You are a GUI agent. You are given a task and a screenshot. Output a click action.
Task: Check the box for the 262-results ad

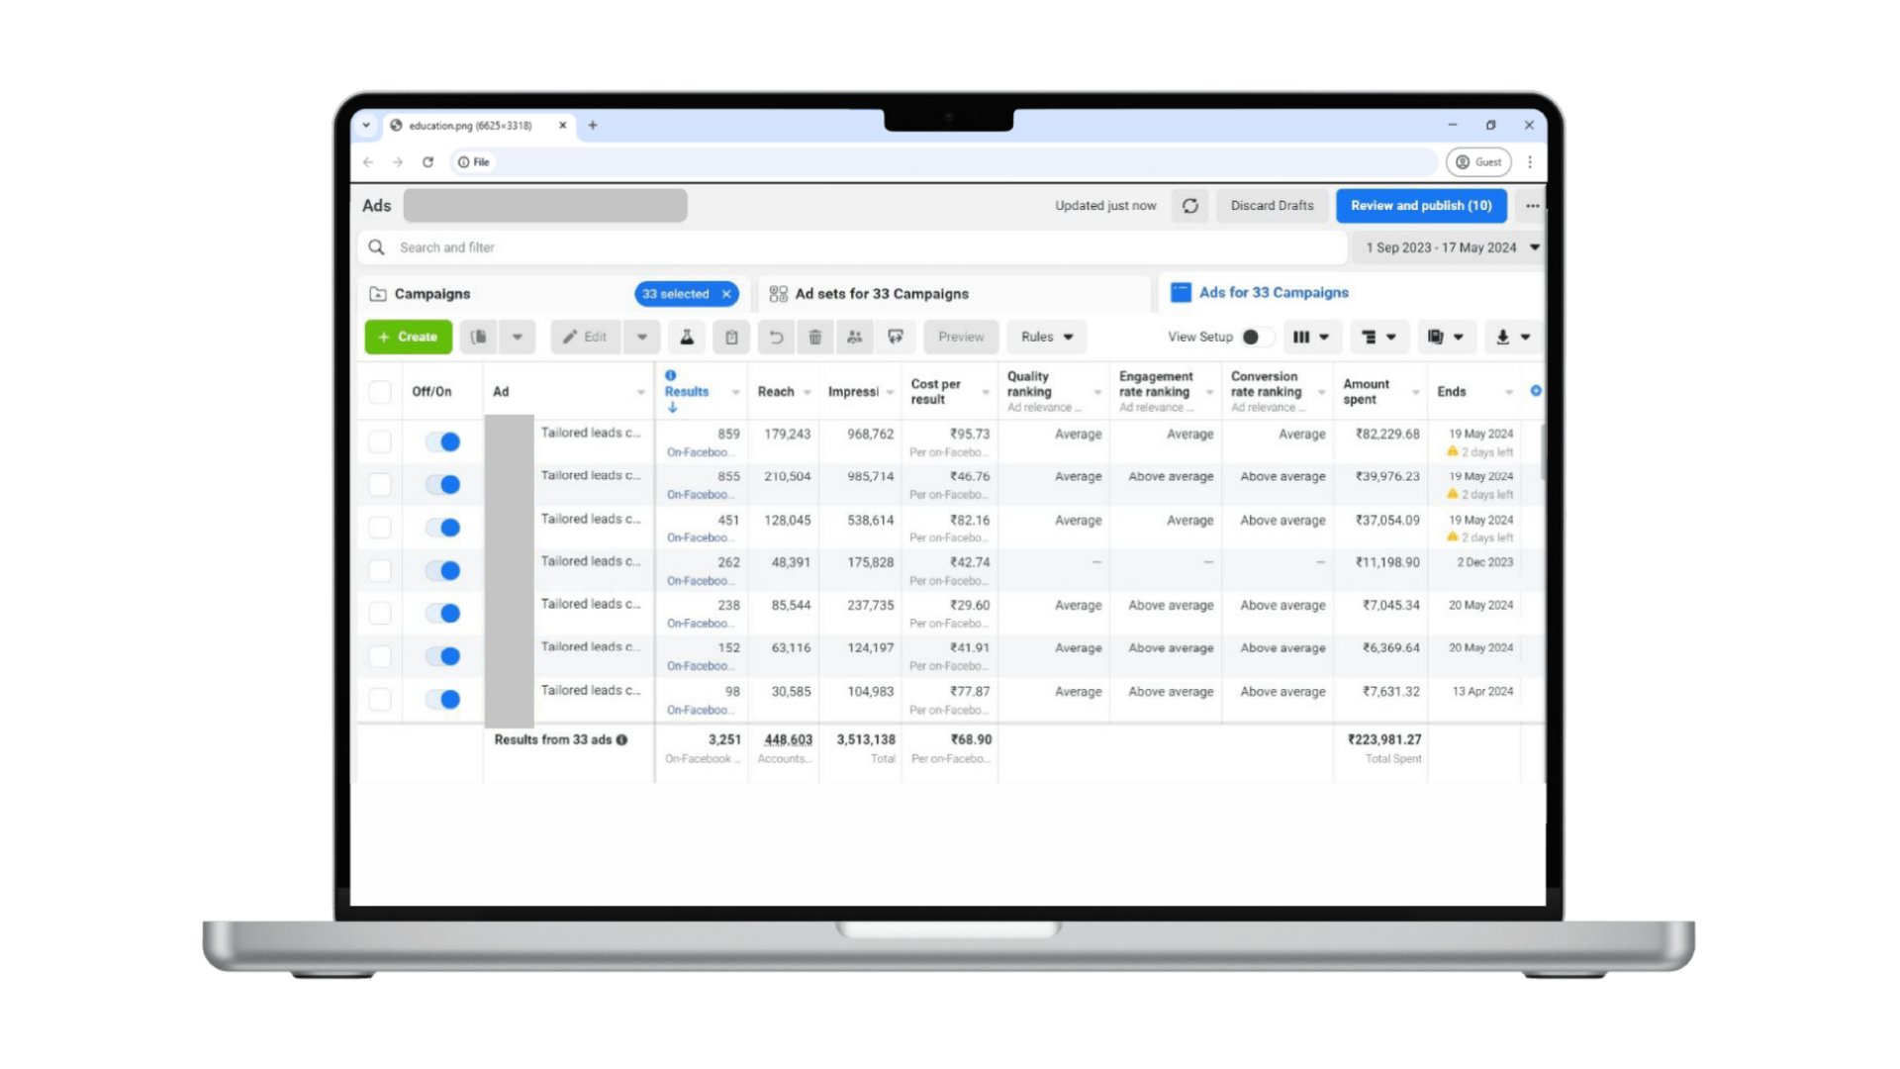[x=380, y=570]
